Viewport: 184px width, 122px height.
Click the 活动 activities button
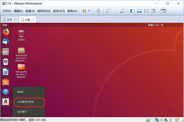[5, 25]
